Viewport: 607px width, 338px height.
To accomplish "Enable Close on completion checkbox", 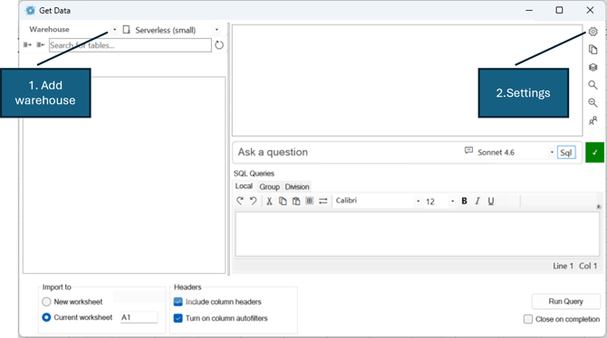I will tap(528, 319).
